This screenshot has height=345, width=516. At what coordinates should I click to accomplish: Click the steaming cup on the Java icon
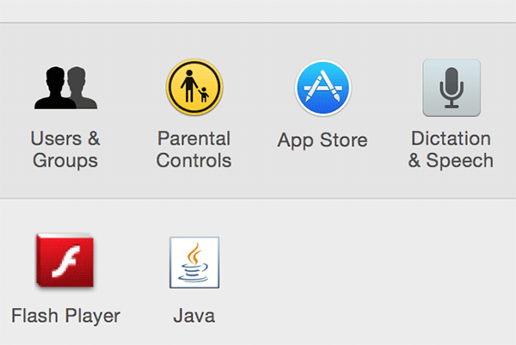(195, 265)
